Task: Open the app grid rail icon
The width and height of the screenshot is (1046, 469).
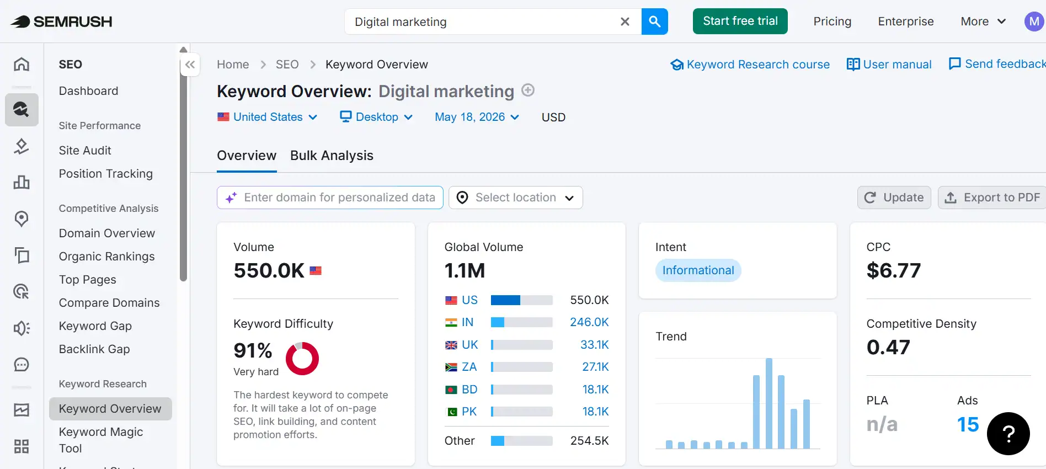Action: tap(22, 446)
